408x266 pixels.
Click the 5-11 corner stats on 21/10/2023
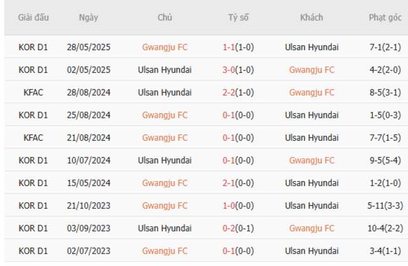tap(385, 206)
